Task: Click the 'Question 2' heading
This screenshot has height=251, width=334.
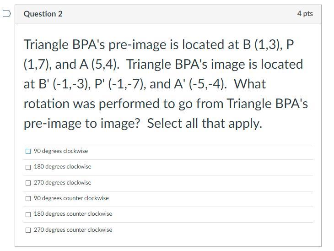Action: (x=43, y=14)
